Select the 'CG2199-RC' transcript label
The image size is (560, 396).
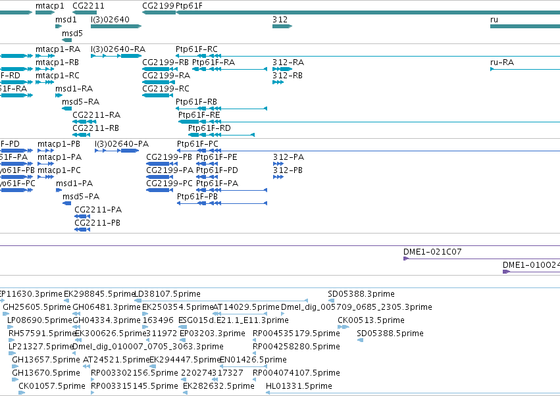pyautogui.click(x=166, y=88)
